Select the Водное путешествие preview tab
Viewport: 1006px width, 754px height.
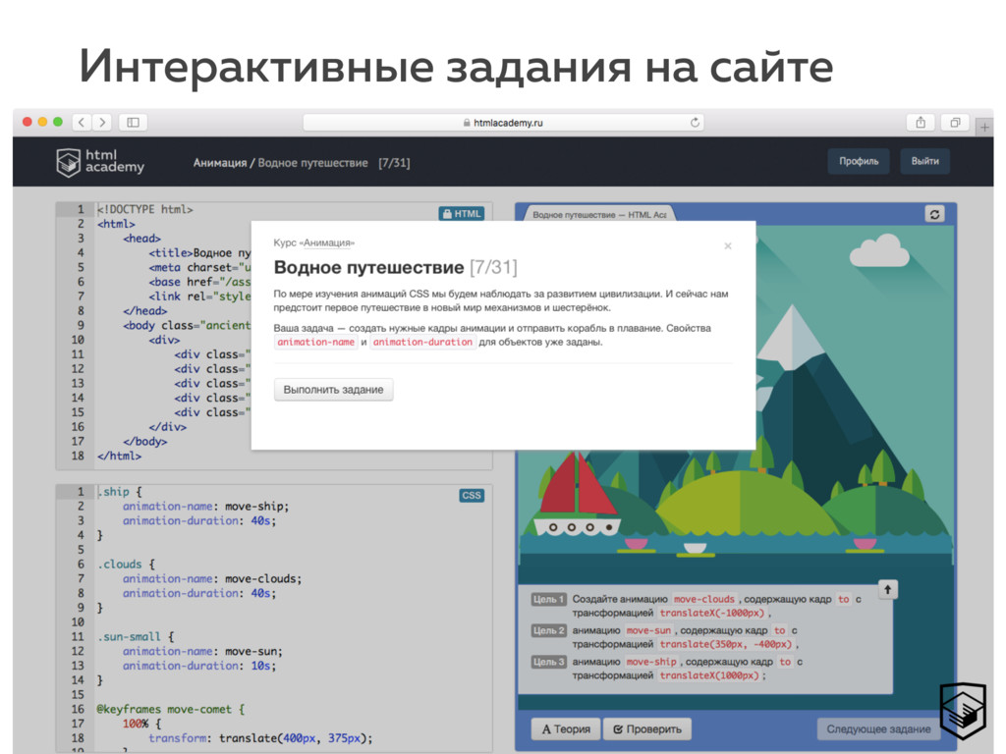[599, 215]
